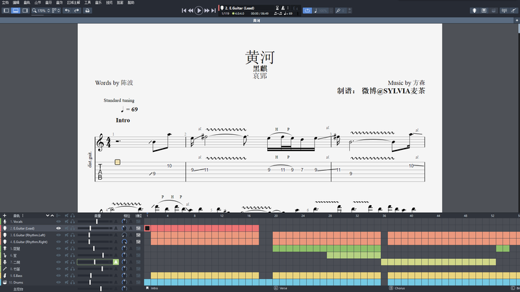520x292 pixels.
Task: Open the 工具 menu
Action: click(x=88, y=3)
